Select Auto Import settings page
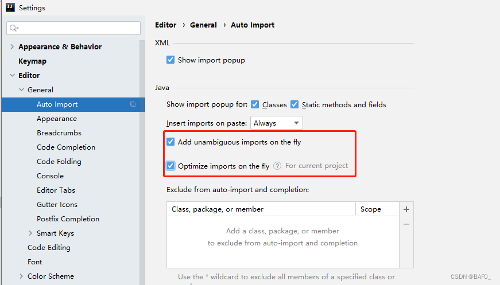 tap(73, 104)
